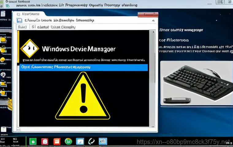Open the white circular desktop icon

3,74
